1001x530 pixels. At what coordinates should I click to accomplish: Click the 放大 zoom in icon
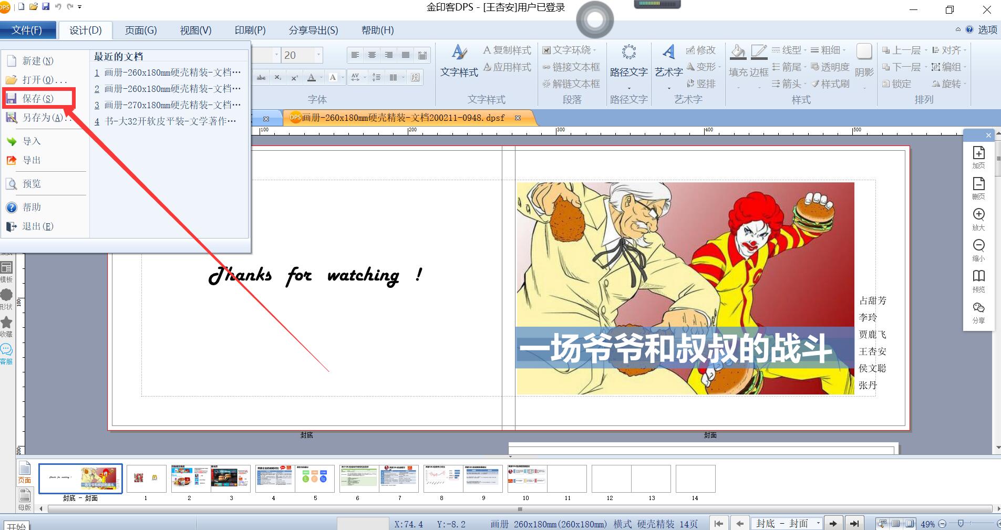[978, 220]
